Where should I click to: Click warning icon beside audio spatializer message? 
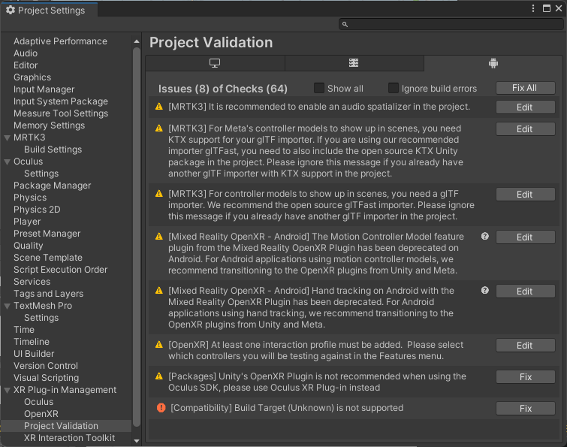point(159,107)
